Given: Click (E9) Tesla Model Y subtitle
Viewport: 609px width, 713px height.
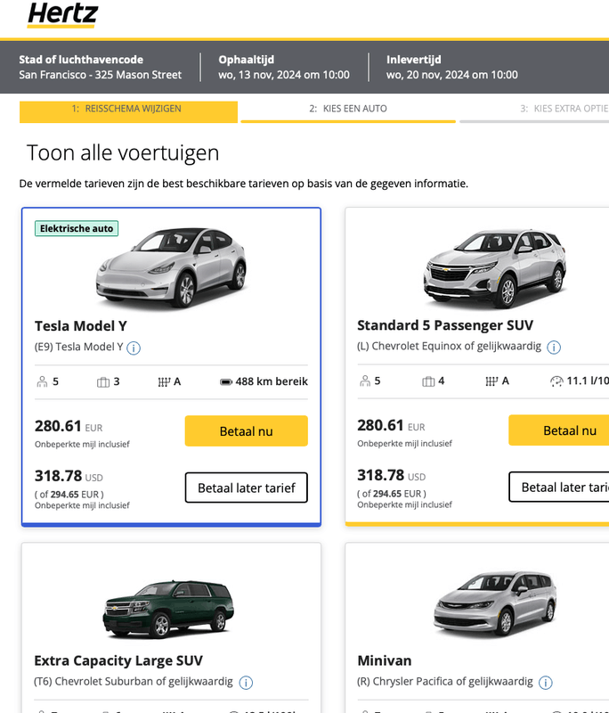Looking at the screenshot, I should pyautogui.click(x=78, y=347).
